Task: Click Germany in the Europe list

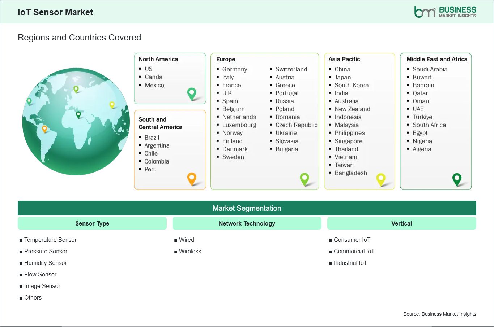Action: [x=235, y=69]
